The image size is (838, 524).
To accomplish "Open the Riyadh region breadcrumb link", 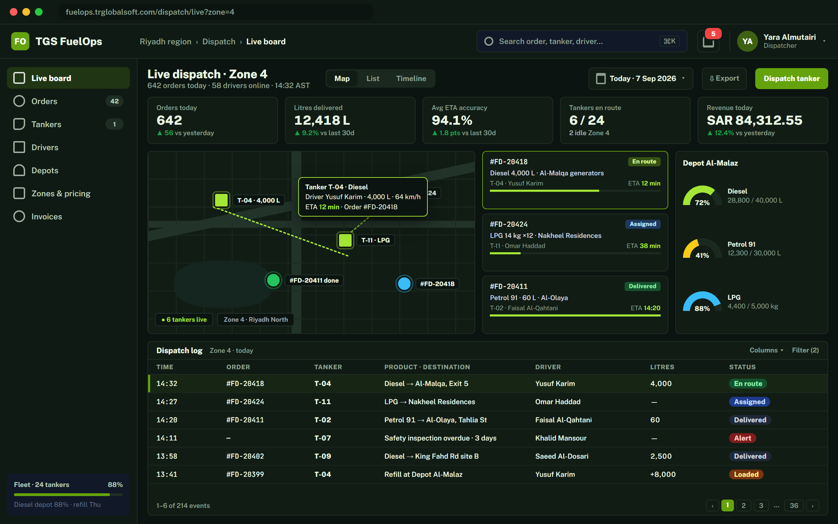I will click(x=166, y=42).
